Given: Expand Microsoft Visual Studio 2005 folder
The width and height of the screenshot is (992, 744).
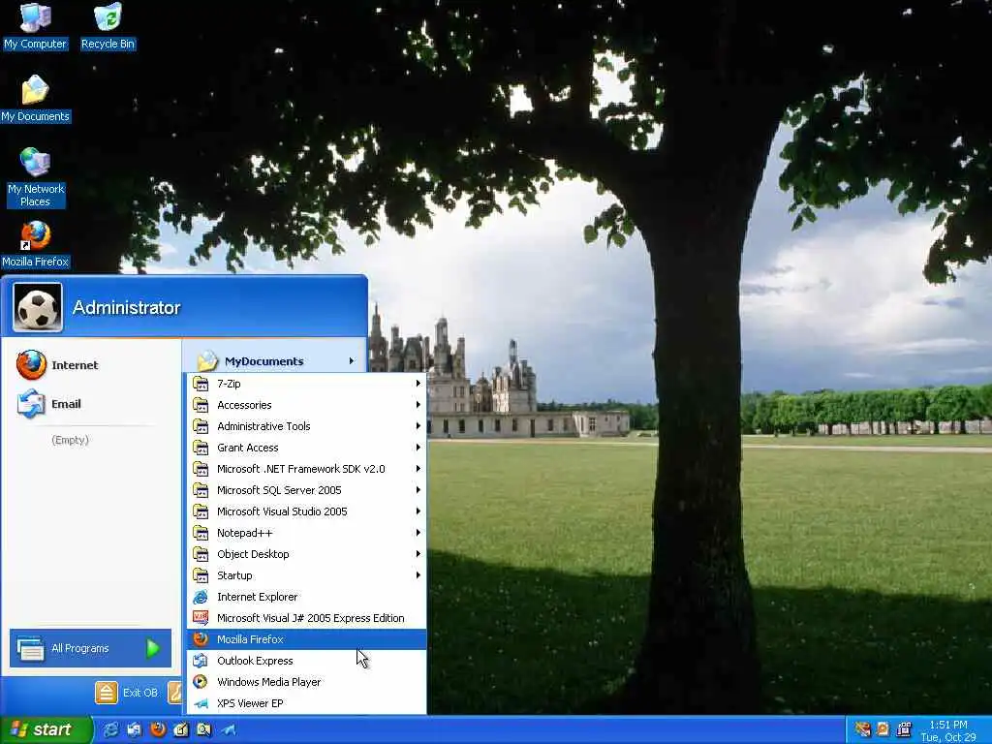Looking at the screenshot, I should pyautogui.click(x=307, y=511).
